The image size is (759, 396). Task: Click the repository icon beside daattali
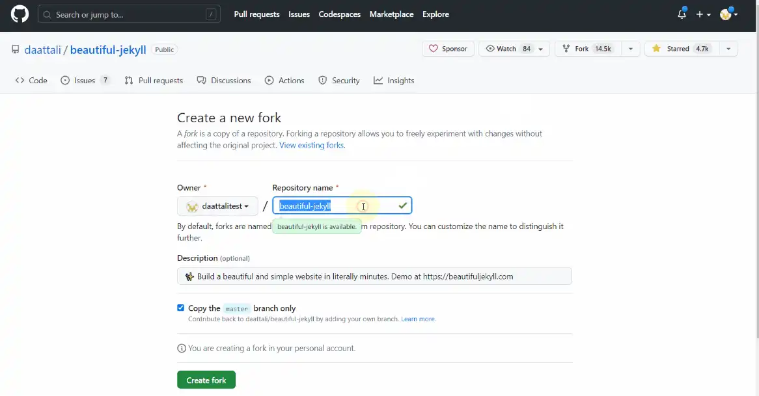click(16, 49)
